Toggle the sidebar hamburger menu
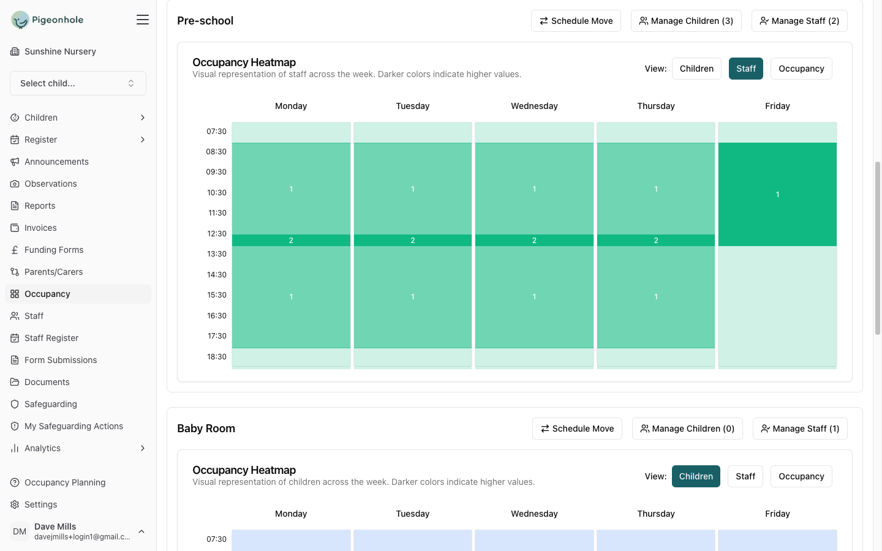The image size is (882, 551). (143, 20)
